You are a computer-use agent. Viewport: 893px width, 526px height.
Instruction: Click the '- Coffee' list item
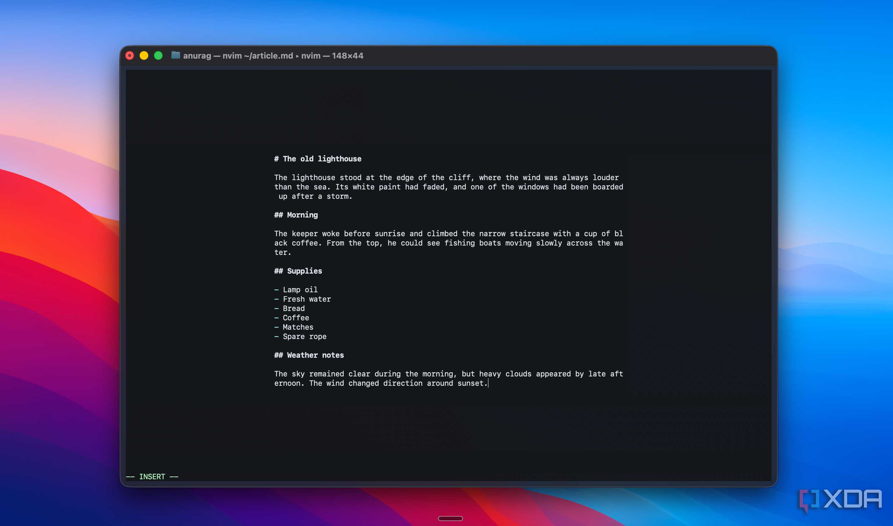[x=292, y=318]
